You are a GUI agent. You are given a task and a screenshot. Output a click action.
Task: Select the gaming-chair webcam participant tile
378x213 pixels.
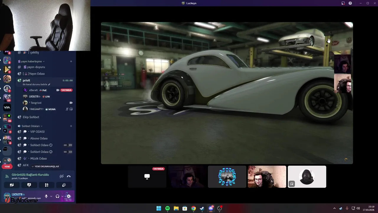point(187,177)
